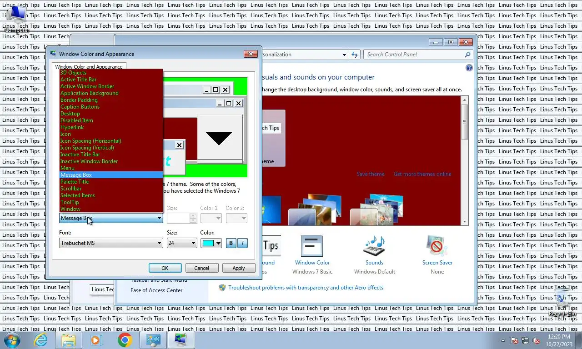Open the Item dropdown showing Message Box
The width and height of the screenshot is (582, 349).
click(111, 218)
